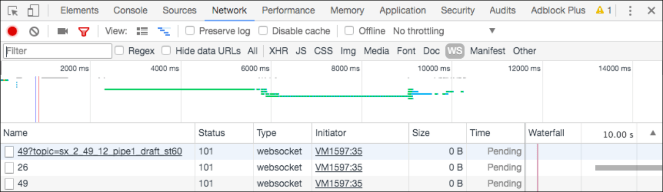
Task: Sort by the Size column header
Action: 437,133
